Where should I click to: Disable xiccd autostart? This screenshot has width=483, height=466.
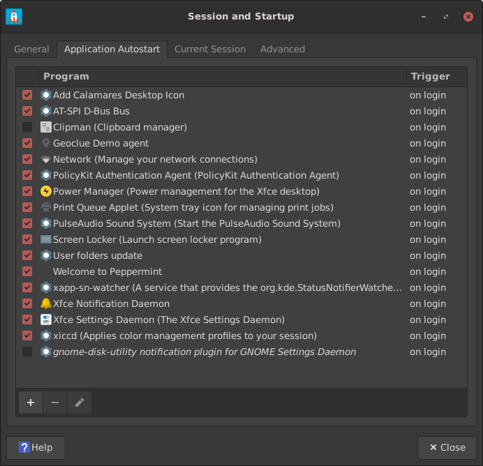27,336
